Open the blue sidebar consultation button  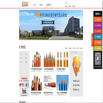point(98,37)
